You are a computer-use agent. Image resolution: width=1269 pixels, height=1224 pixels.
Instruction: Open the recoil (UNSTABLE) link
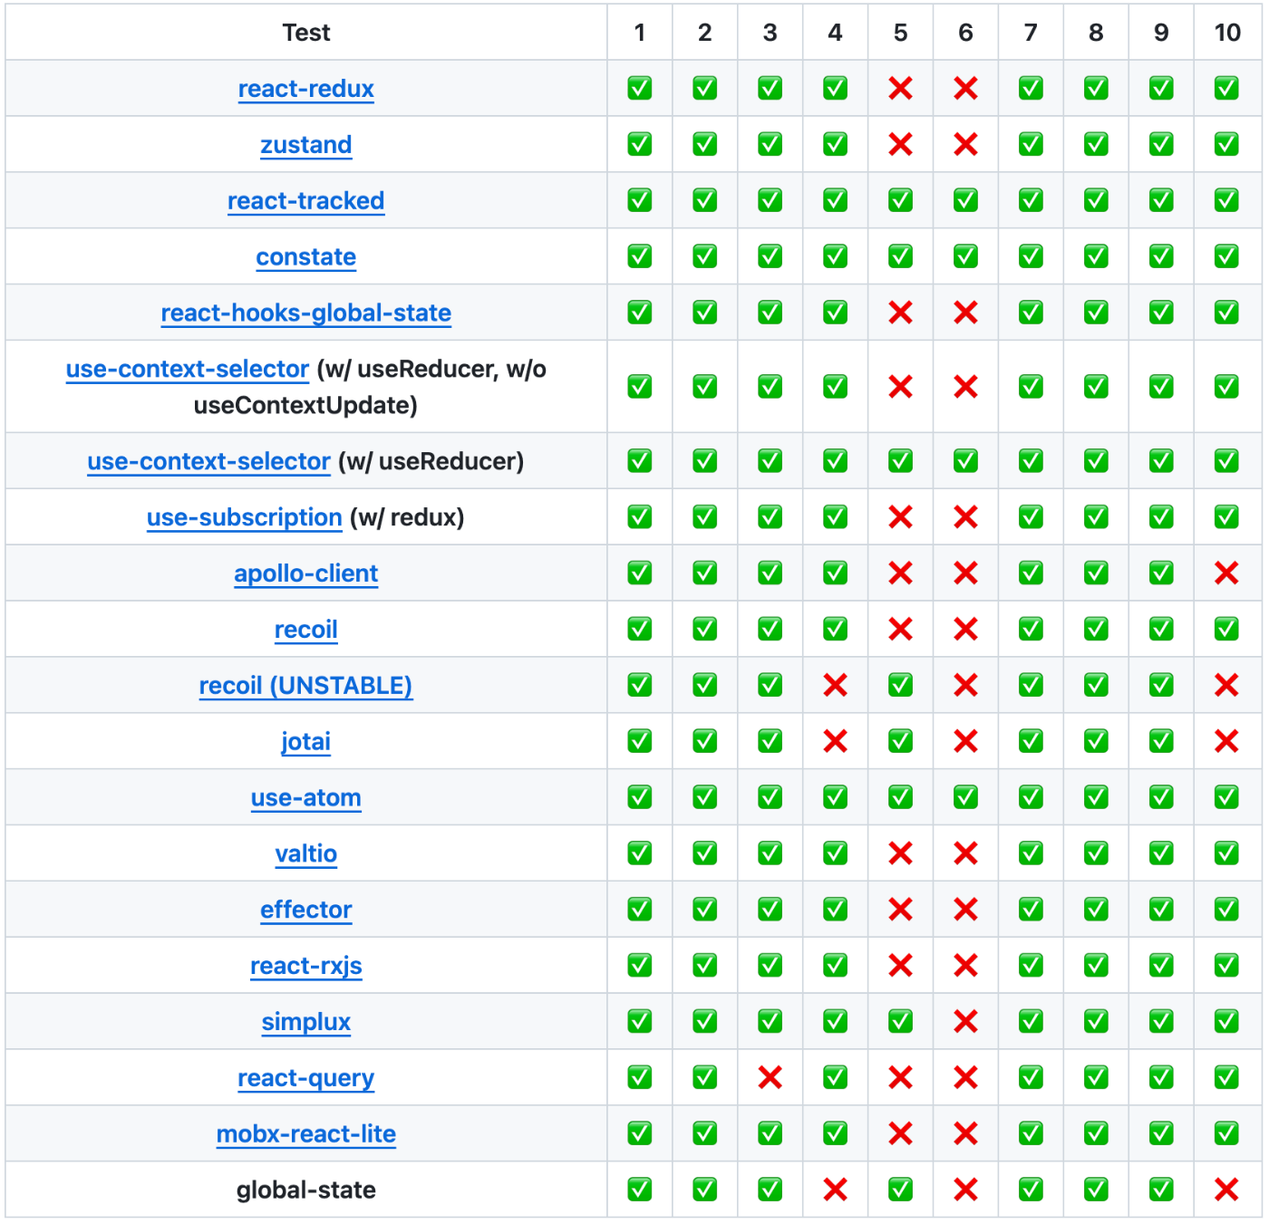(305, 686)
